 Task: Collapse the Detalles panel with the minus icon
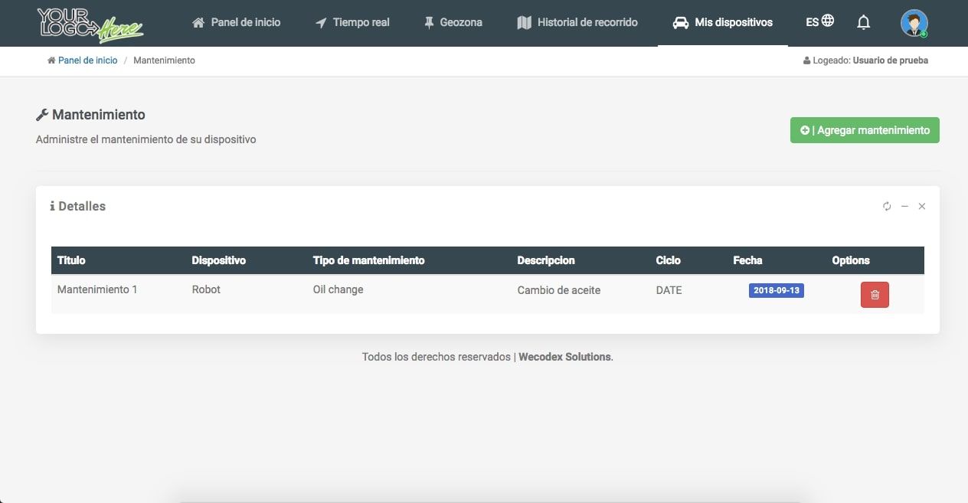tap(904, 207)
